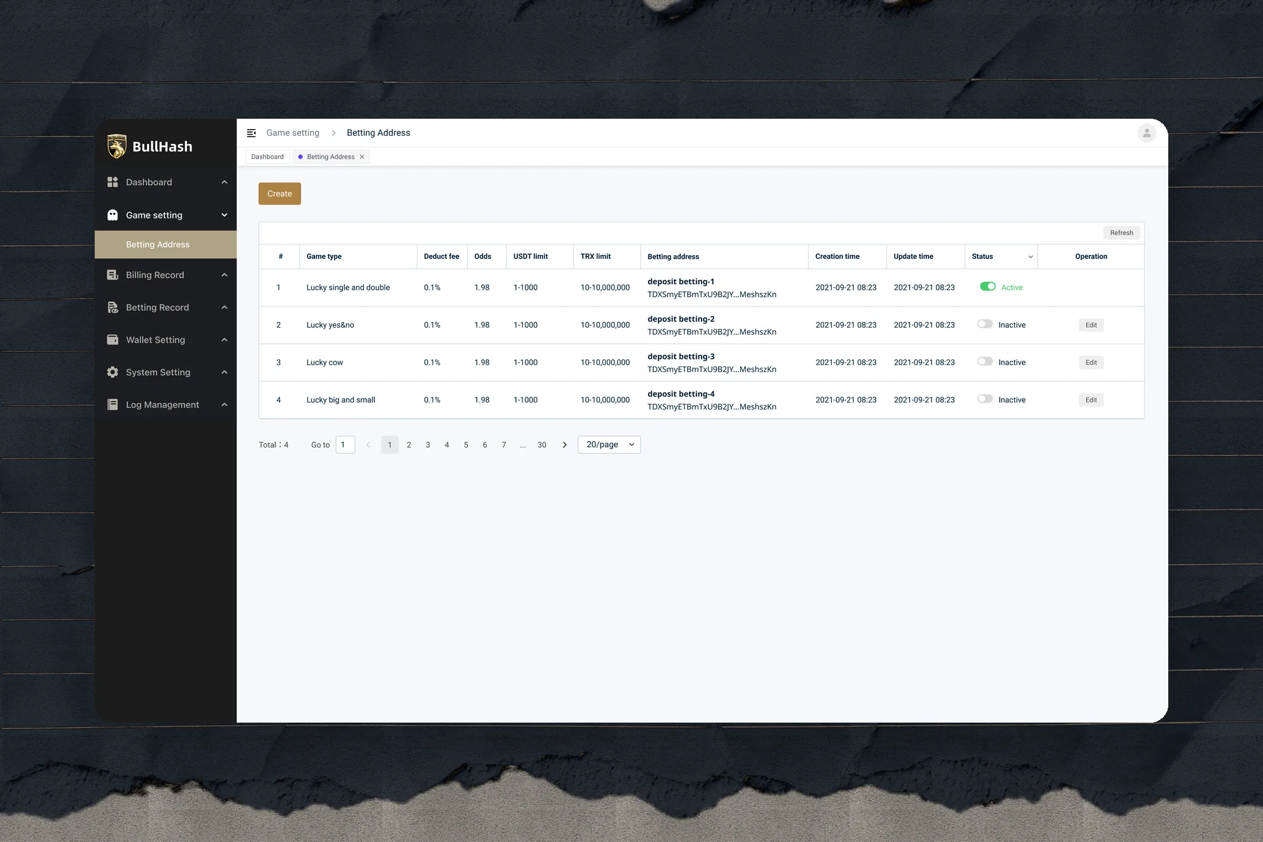Image resolution: width=1263 pixels, height=842 pixels.
Task: Click the Log Management sidebar icon
Action: click(112, 404)
